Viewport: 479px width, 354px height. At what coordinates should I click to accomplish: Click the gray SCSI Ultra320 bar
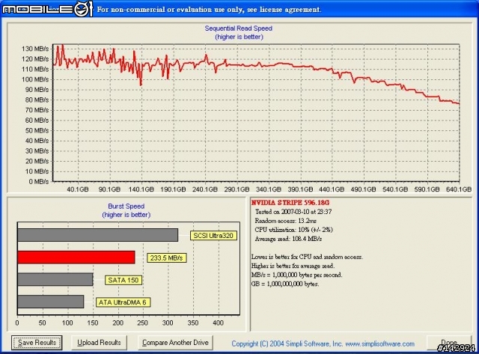[x=98, y=235]
